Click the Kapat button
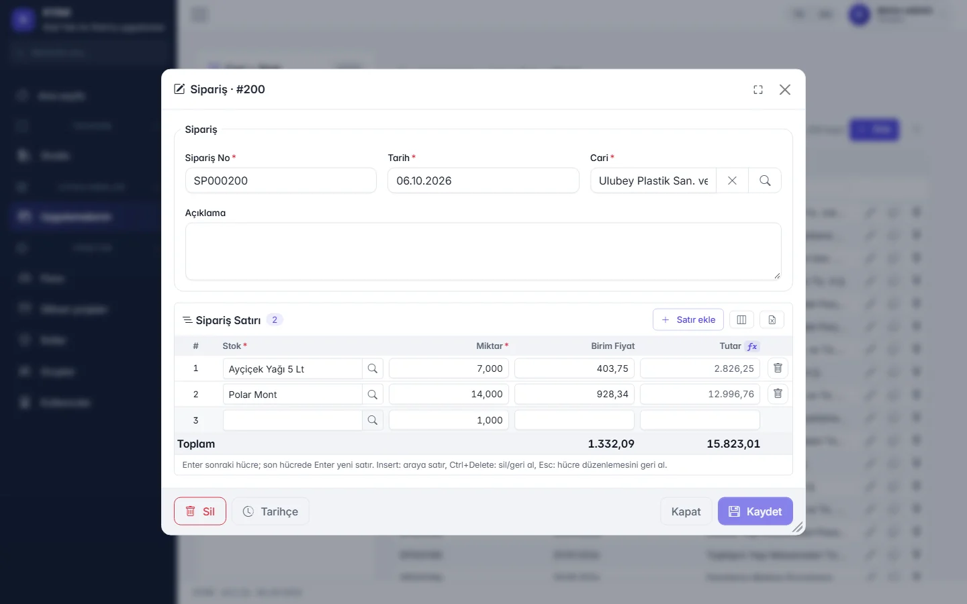 tap(686, 511)
